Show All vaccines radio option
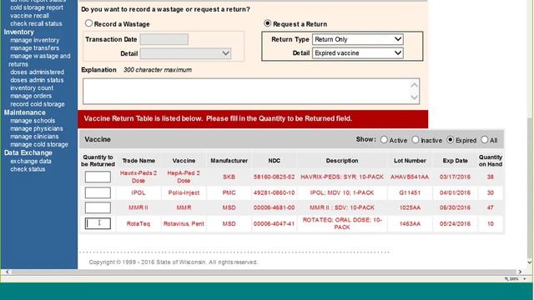 click(484, 139)
